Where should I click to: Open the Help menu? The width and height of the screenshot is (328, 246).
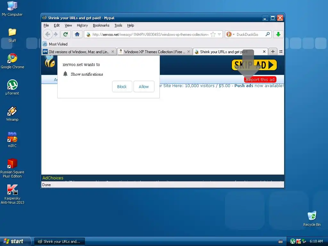pyautogui.click(x=131, y=25)
